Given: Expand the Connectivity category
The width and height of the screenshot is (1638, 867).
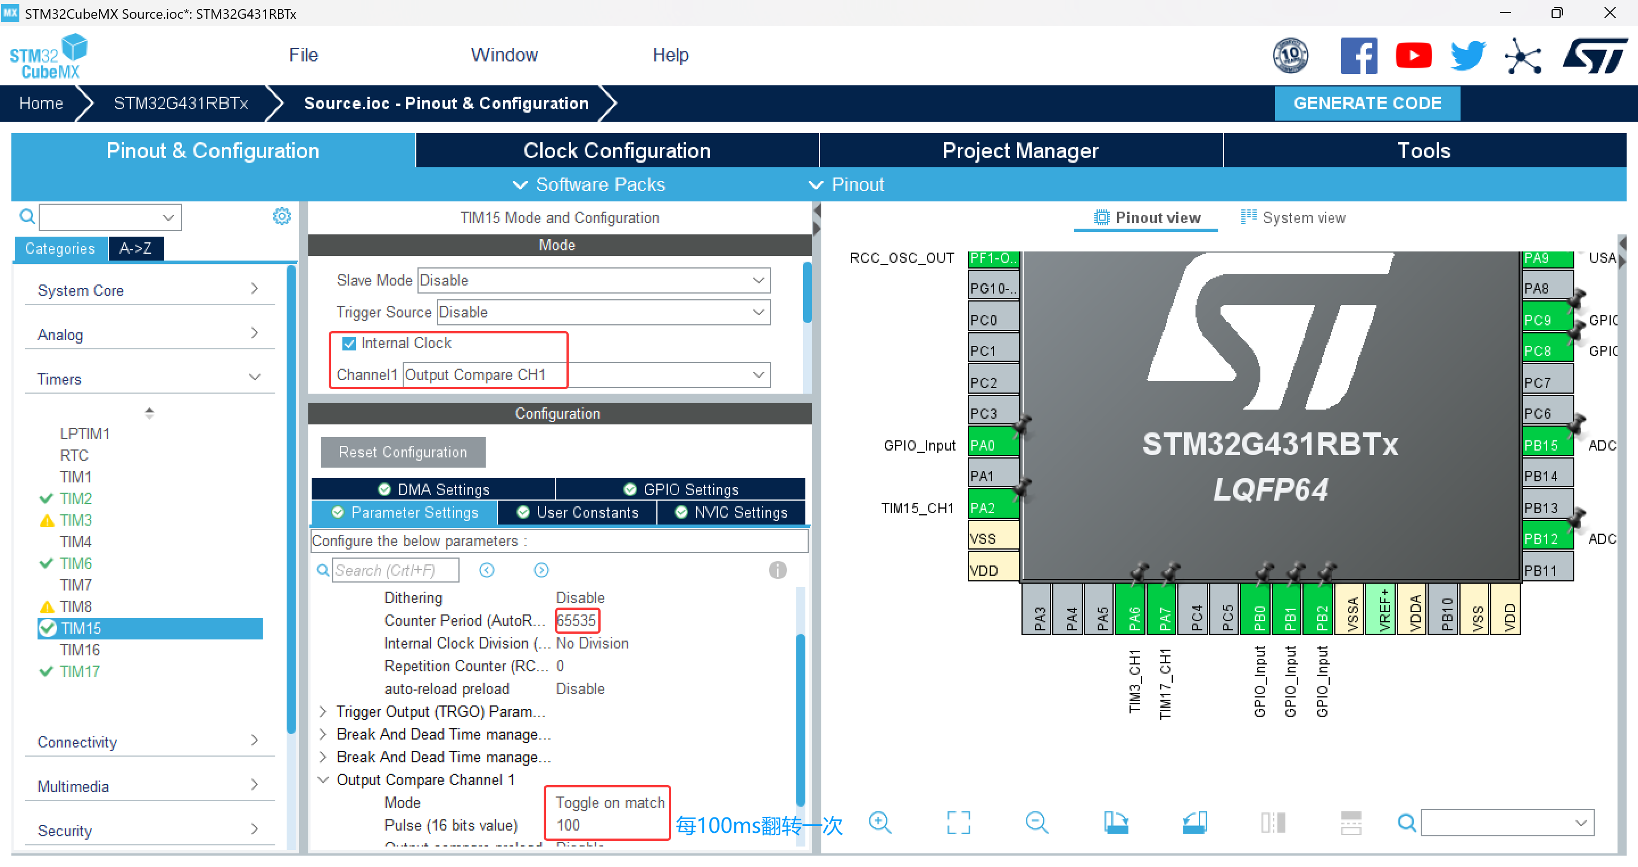Looking at the screenshot, I should click(150, 742).
